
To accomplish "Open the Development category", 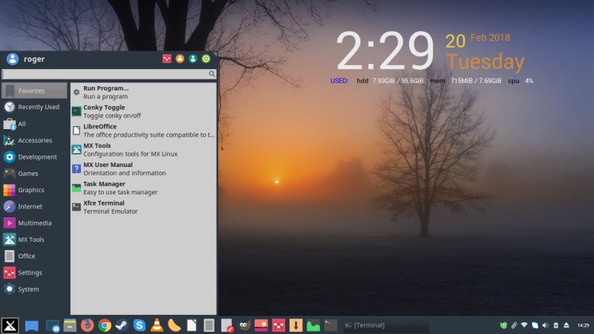I will point(34,157).
